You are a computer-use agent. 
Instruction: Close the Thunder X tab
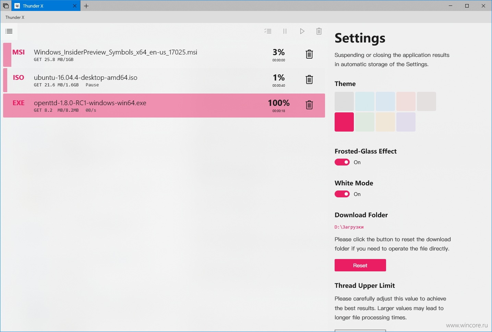click(75, 6)
